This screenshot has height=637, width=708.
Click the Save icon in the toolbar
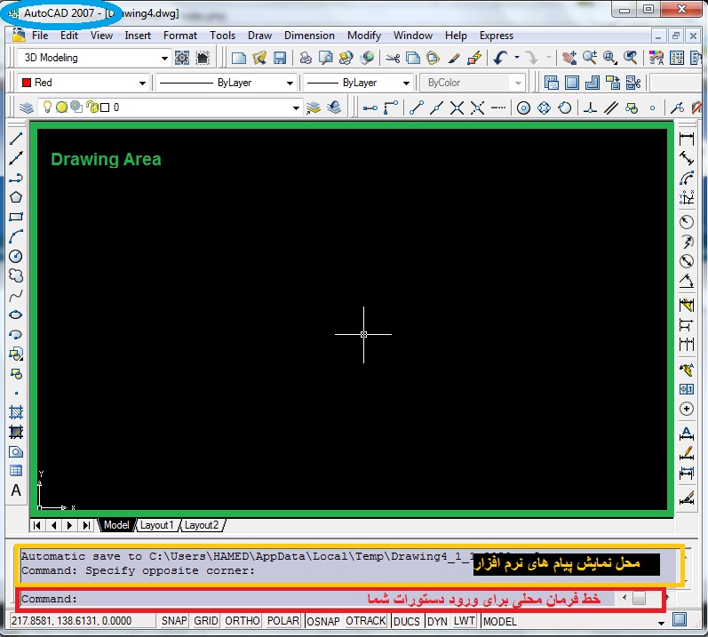click(x=280, y=58)
